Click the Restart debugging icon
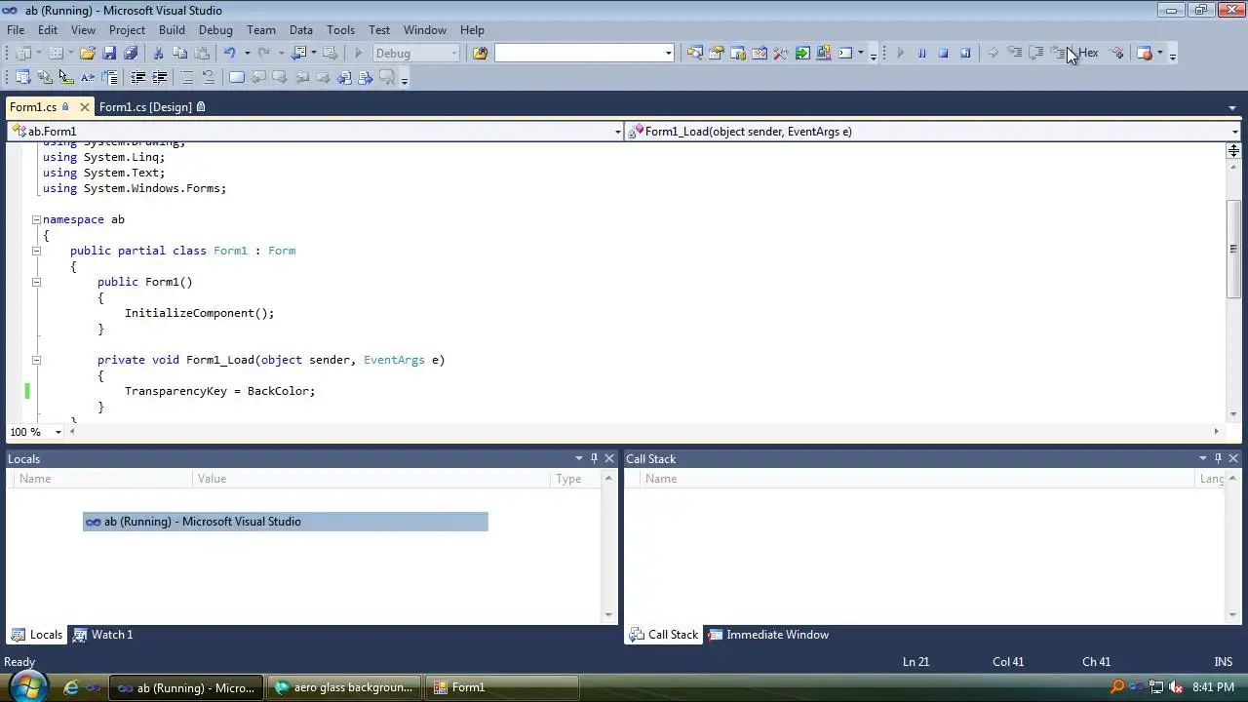The width and height of the screenshot is (1248, 702). pyautogui.click(x=965, y=53)
